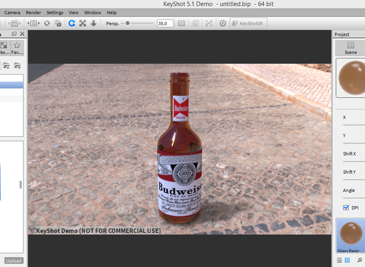
Task: Click the viewset clapperboard icon
Action: (15, 23)
